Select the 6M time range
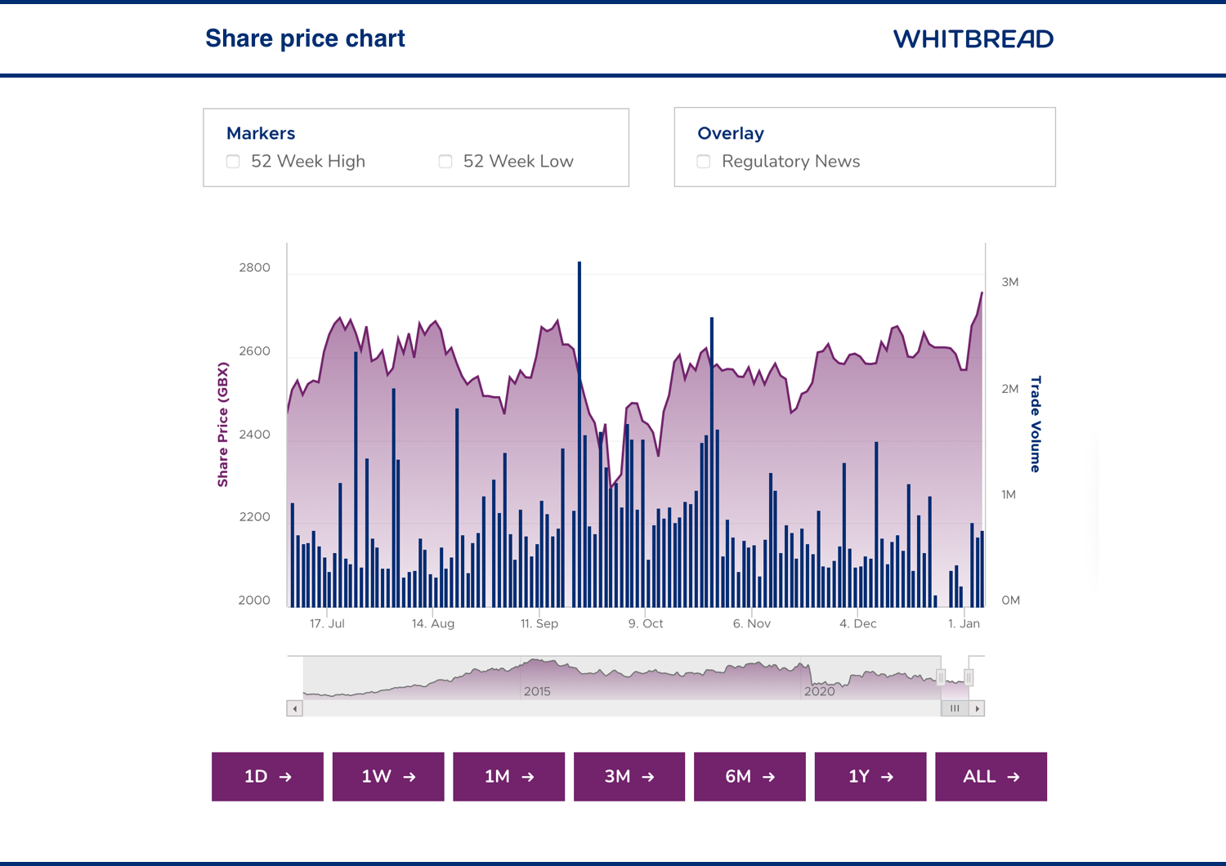The image size is (1226, 866). [x=749, y=776]
